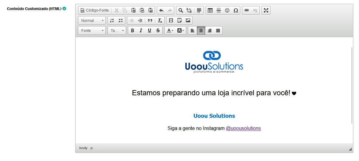
Task: Select the body element path
Action: click(83, 148)
